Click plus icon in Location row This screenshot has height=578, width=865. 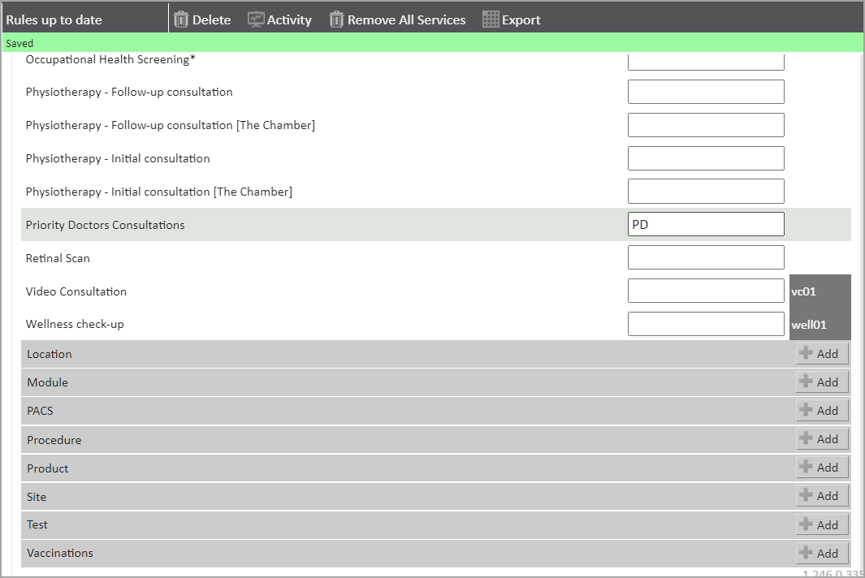pos(806,353)
